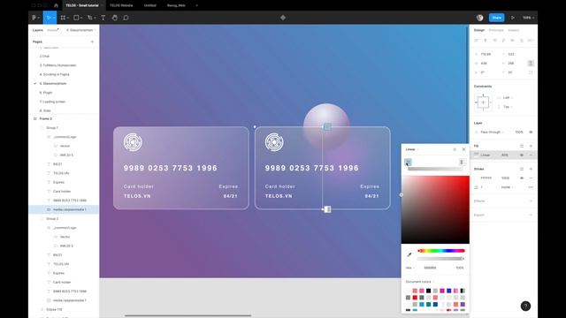Remove the Linear fill with minus icon
566x318 pixels.
pos(531,155)
